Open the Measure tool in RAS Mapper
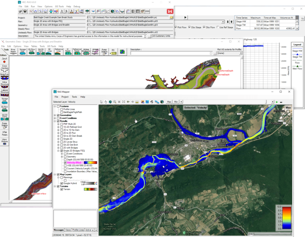Screen dimensions: 305x237 pos(136,102)
